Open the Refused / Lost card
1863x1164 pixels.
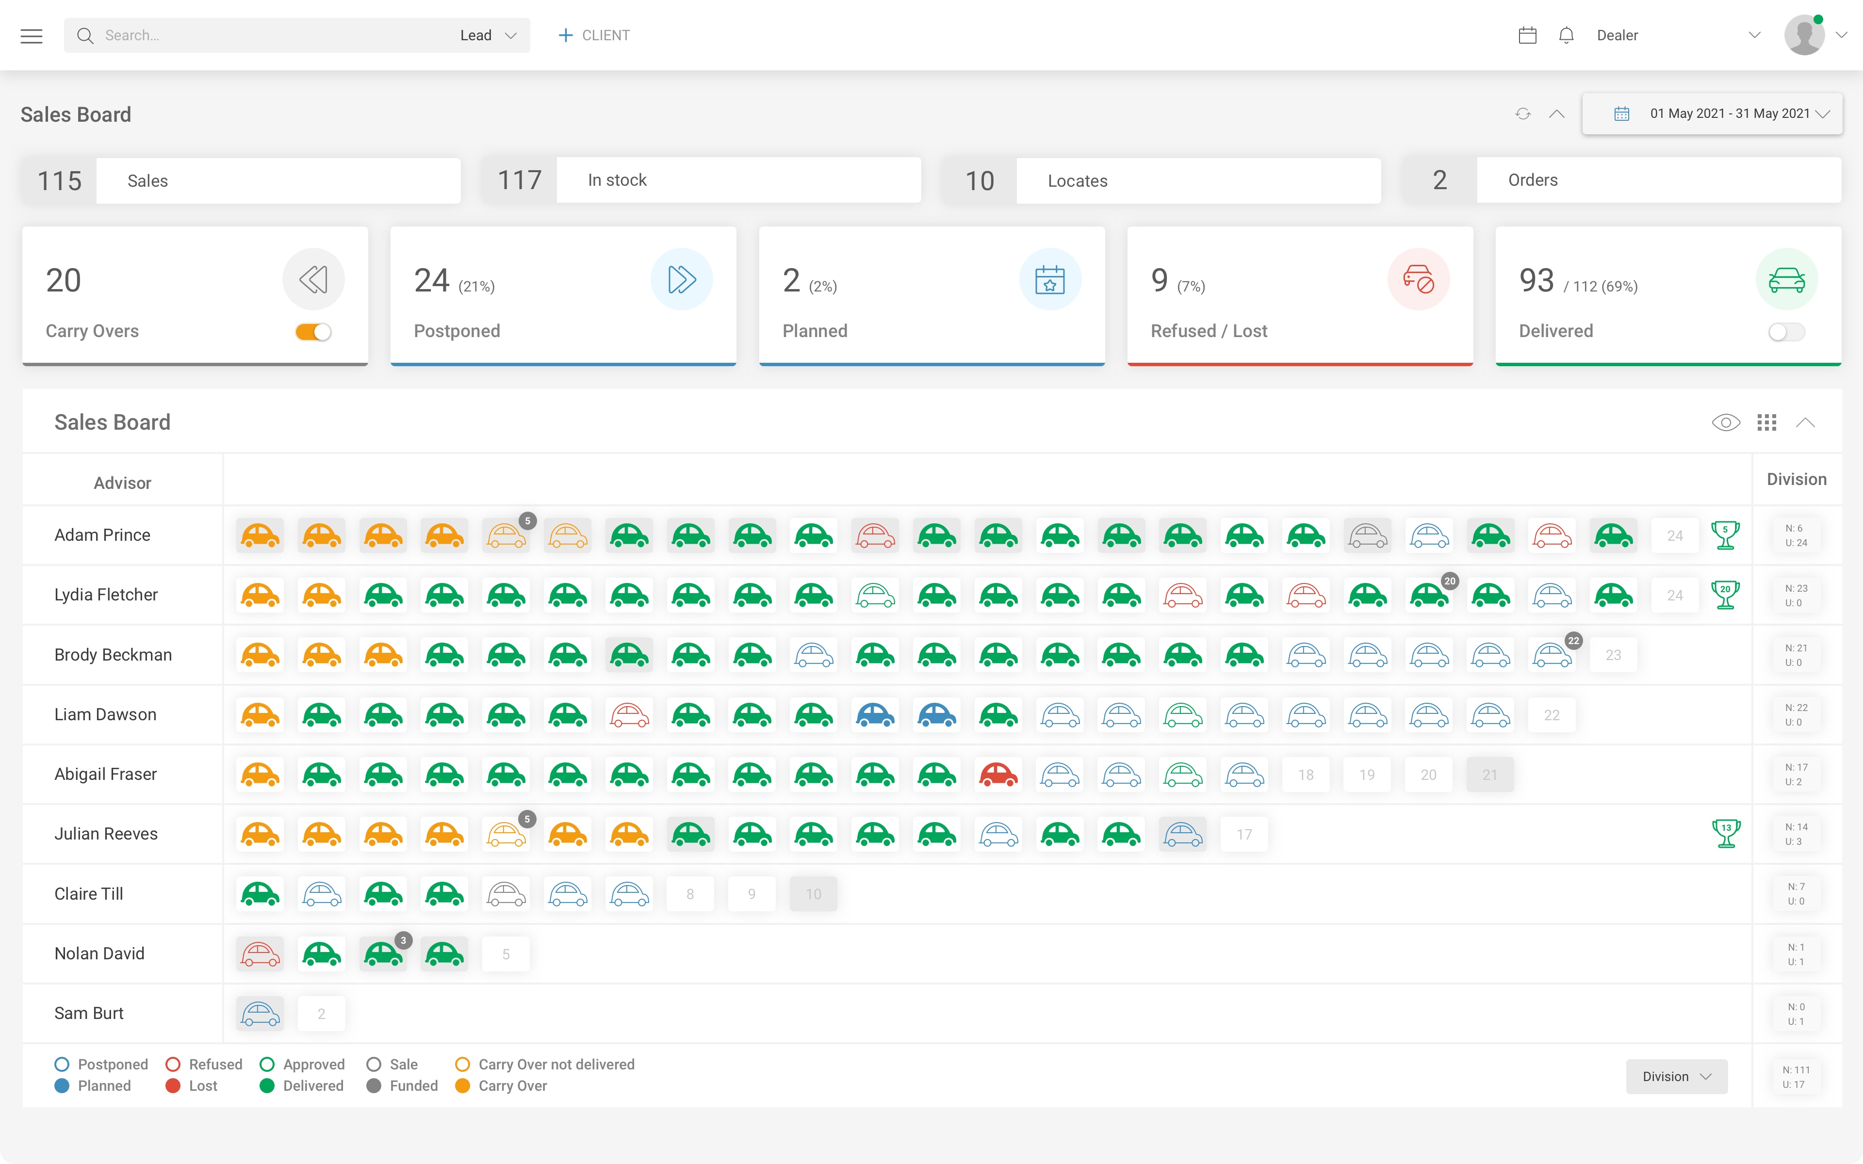[1299, 296]
